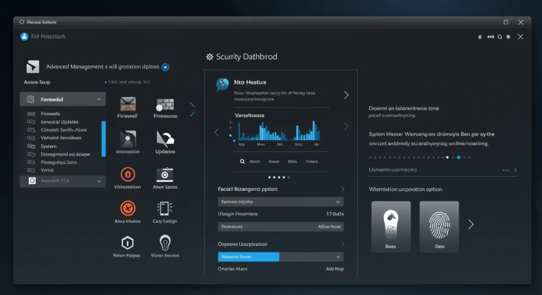
Task: Click the blue sidebar scrollbar
Action: pyautogui.click(x=104, y=139)
